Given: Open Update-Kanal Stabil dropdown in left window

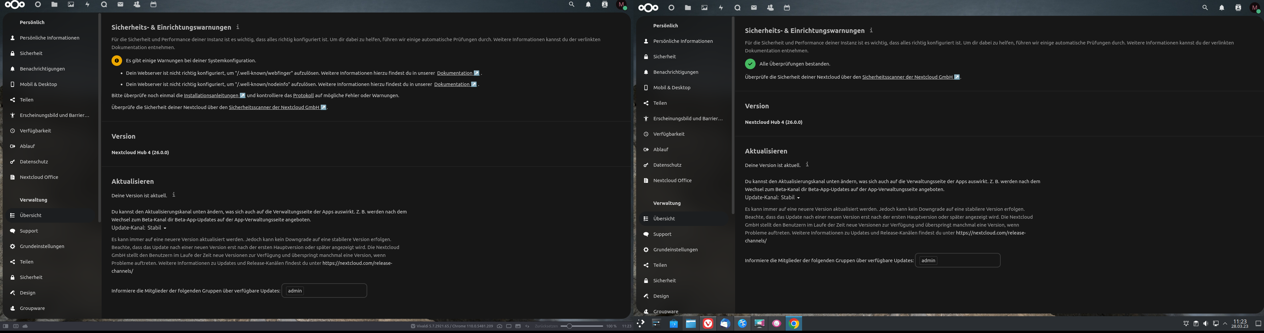Looking at the screenshot, I should click(157, 228).
